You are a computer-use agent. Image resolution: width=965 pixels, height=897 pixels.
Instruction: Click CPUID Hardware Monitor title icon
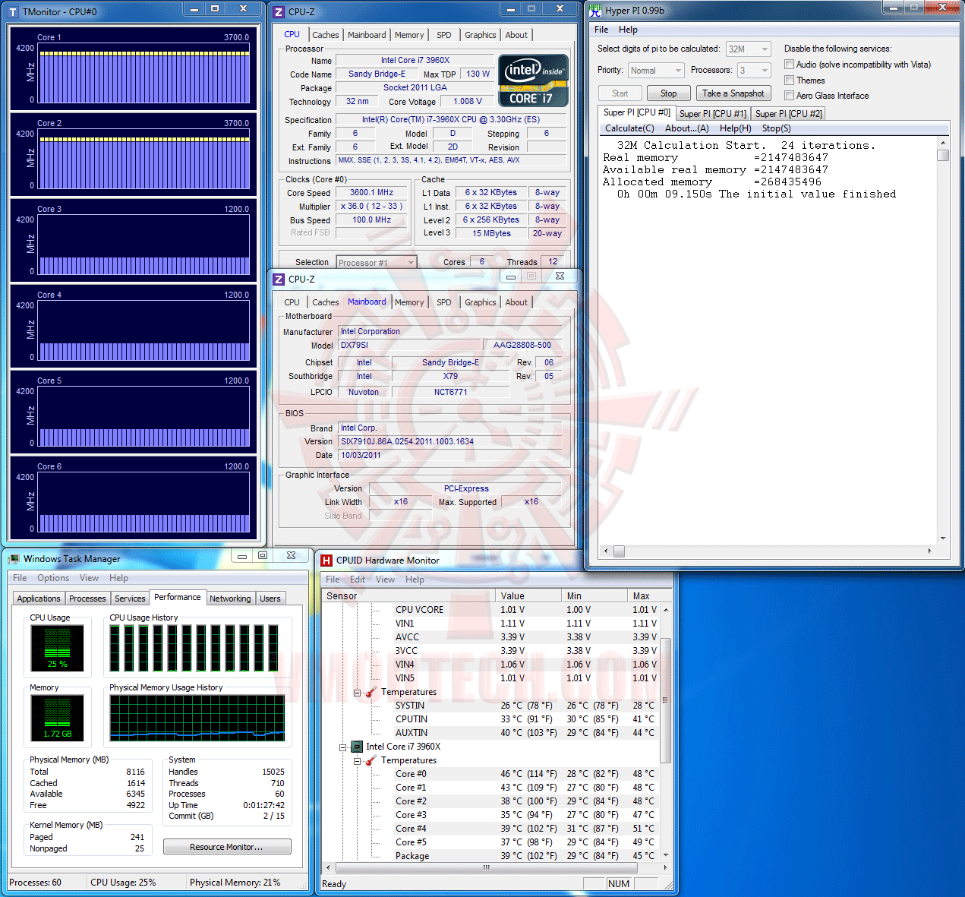click(x=326, y=561)
